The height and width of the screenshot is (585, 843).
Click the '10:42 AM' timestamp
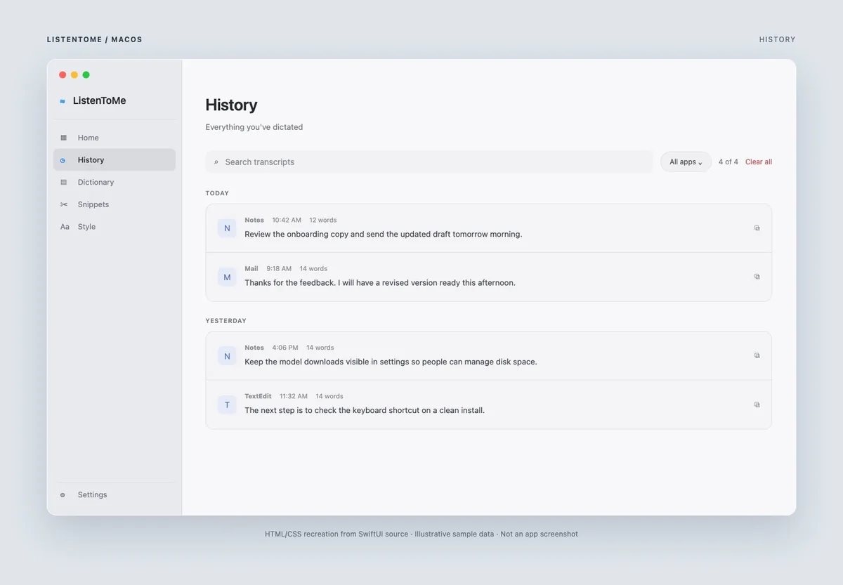pyautogui.click(x=287, y=220)
